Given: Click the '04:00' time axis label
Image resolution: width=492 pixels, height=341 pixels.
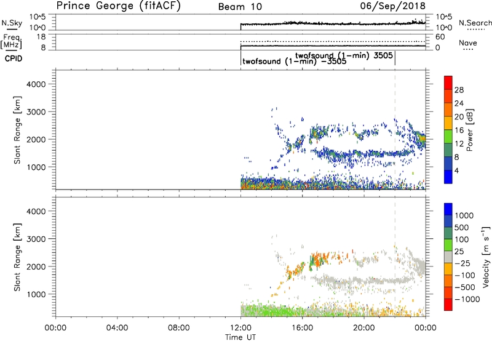Looking at the screenshot, I should (117, 328).
